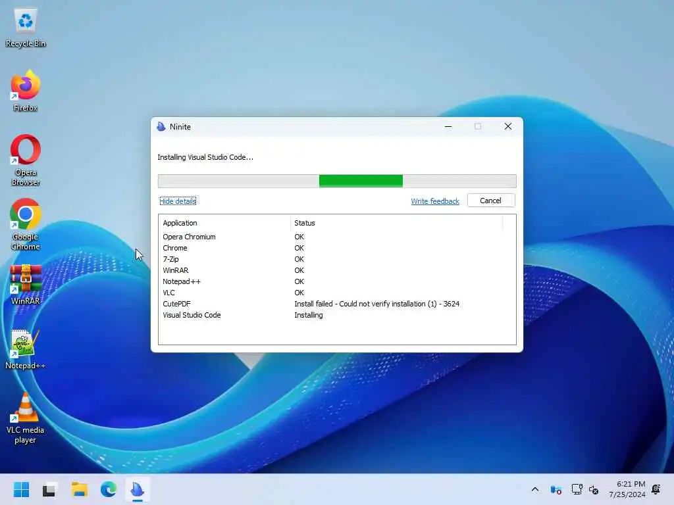Select the Notepad++ desktop shortcut
Viewport: 674px width, 505px height.
click(x=26, y=349)
